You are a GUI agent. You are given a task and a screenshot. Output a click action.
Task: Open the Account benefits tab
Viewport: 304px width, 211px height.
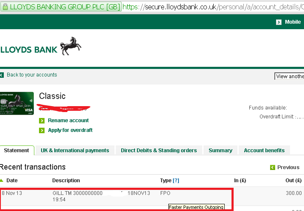pyautogui.click(x=264, y=150)
